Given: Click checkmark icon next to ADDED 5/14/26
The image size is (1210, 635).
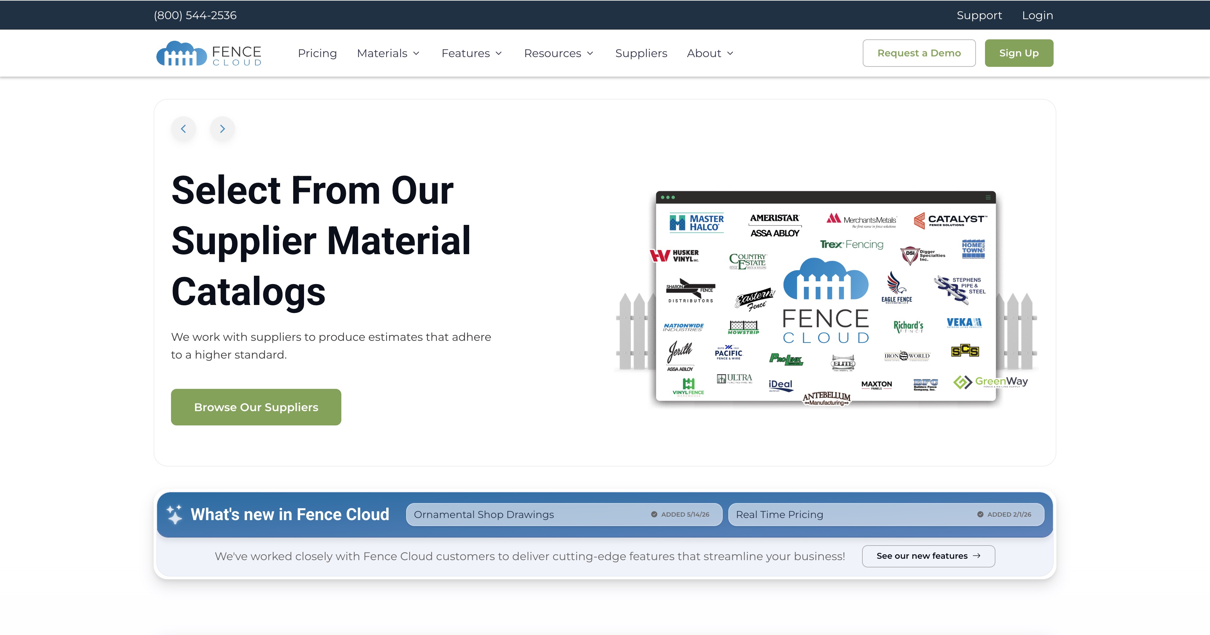Looking at the screenshot, I should 654,515.
